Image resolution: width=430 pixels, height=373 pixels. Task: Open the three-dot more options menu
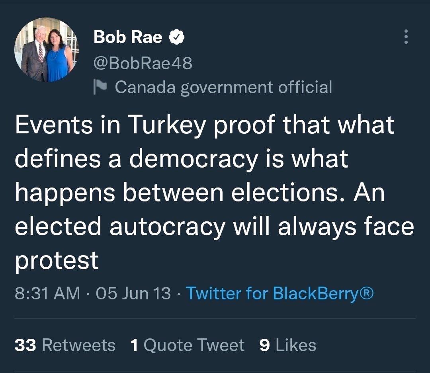click(406, 37)
